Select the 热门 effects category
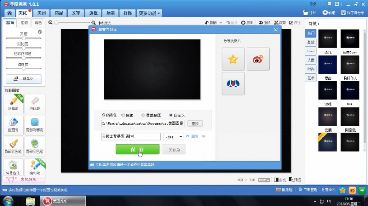The width and height of the screenshot is (368, 206). coord(311,33)
